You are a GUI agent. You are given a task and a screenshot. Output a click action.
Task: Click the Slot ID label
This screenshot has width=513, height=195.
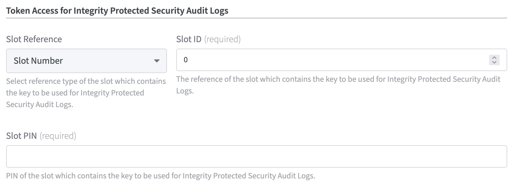[189, 39]
